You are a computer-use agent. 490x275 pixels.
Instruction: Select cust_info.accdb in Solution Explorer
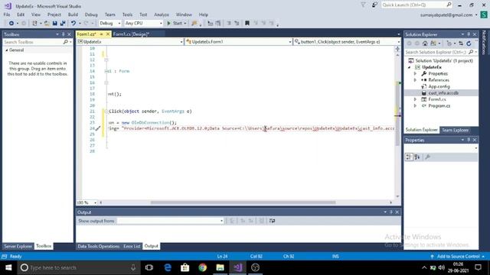click(443, 93)
